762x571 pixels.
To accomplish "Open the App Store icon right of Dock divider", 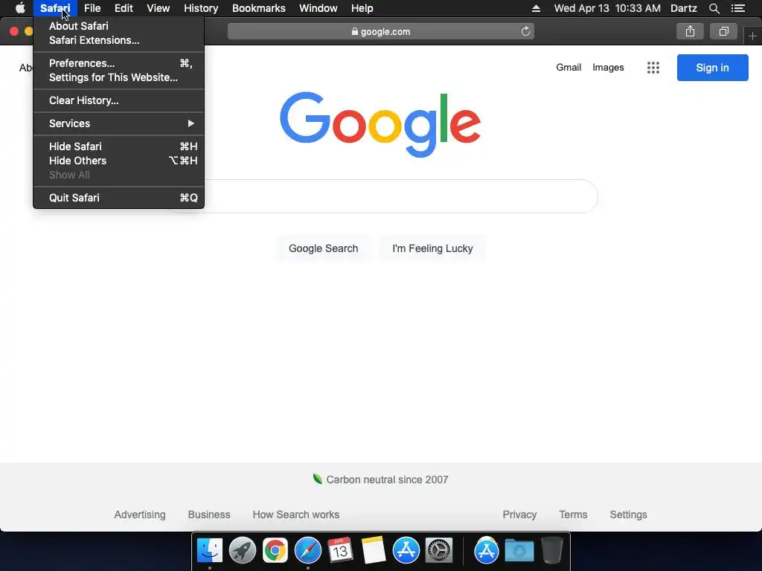I will click(487, 551).
